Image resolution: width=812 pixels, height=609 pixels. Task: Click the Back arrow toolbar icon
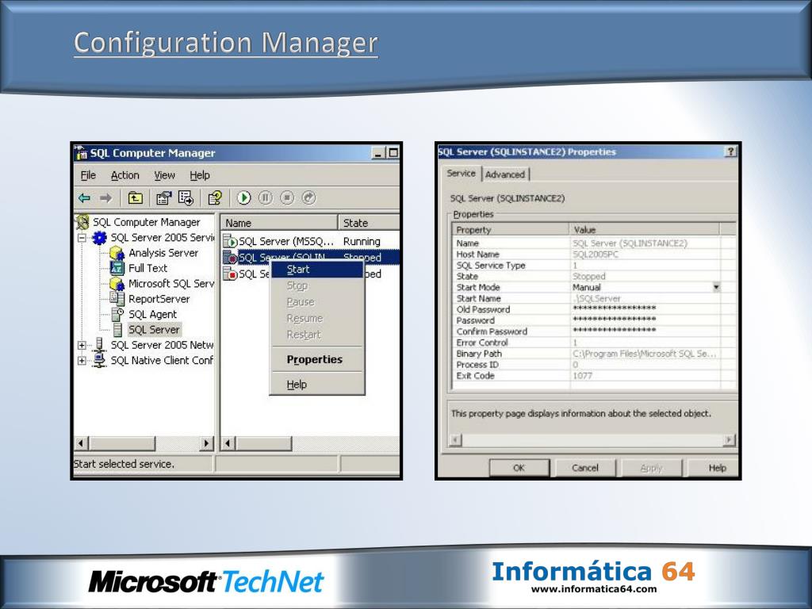[x=84, y=197]
